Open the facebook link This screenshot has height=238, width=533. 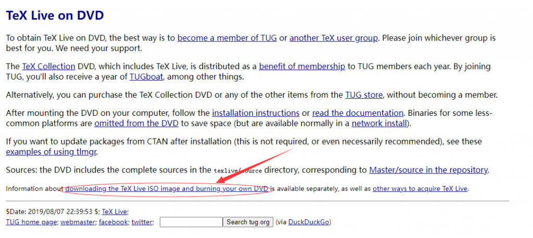pos(113,222)
